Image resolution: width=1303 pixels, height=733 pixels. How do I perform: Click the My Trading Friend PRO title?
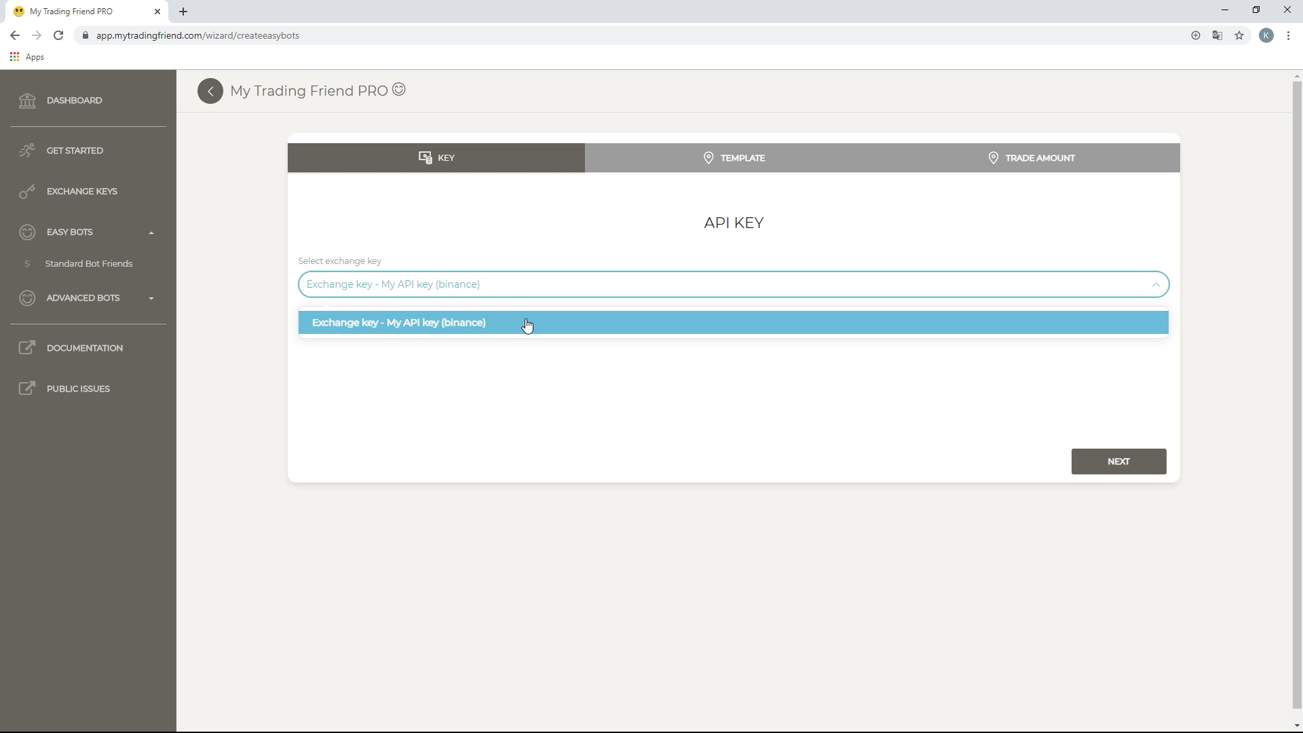309,91
